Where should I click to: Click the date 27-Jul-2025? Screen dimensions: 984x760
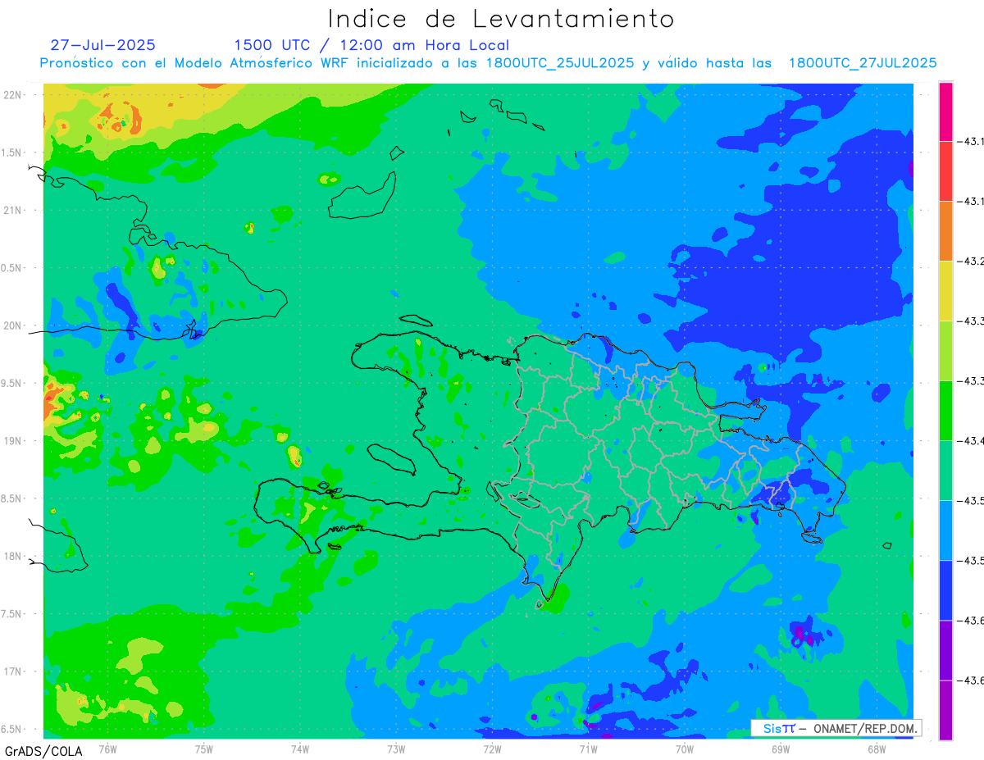(102, 45)
